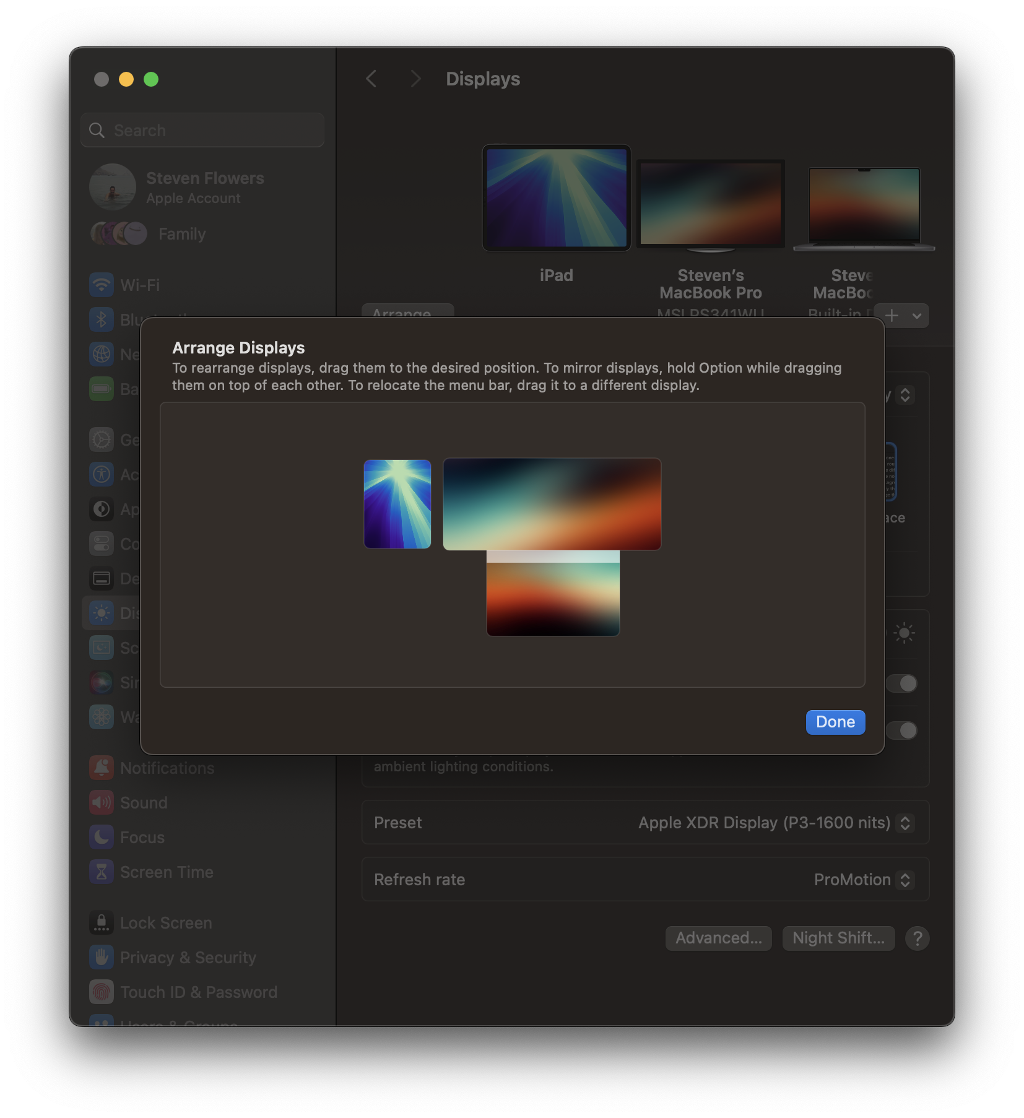Expand the chevron next to the plus button
Viewport: 1024px width, 1118px height.
(916, 316)
